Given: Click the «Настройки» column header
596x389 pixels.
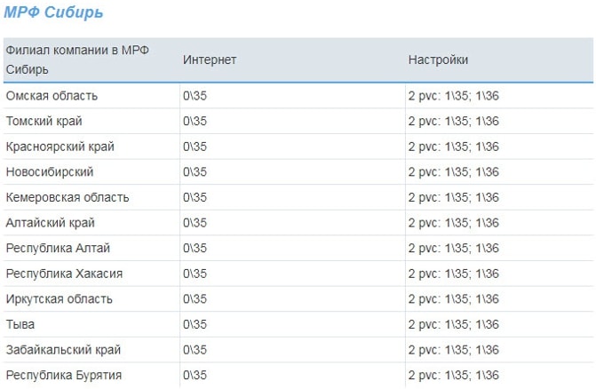Looking at the screenshot, I should [438, 60].
